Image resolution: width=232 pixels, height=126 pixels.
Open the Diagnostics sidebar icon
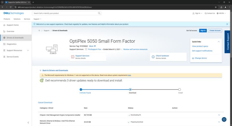tap(4, 44)
